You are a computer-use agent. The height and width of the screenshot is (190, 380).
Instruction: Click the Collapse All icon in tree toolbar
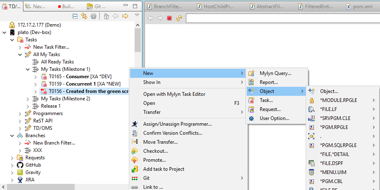click(75, 16)
